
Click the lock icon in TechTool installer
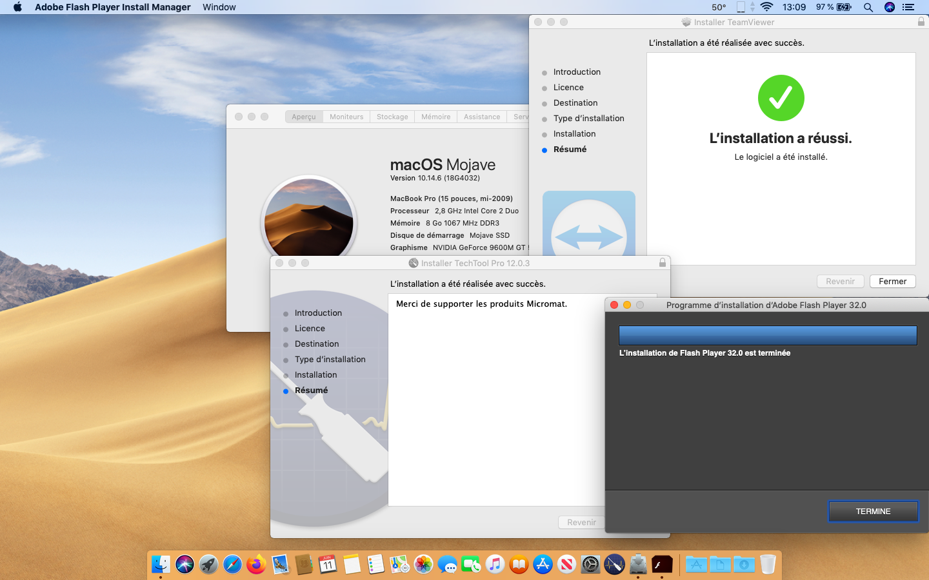[x=663, y=263]
